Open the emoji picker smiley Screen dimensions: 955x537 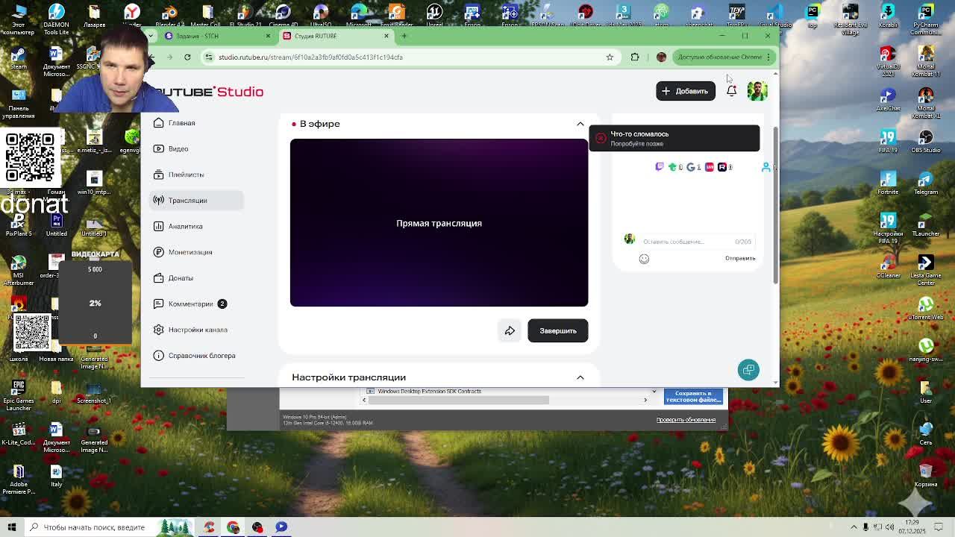coord(644,259)
